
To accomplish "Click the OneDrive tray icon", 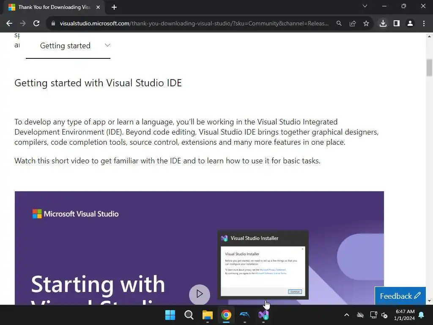I will tap(360, 315).
